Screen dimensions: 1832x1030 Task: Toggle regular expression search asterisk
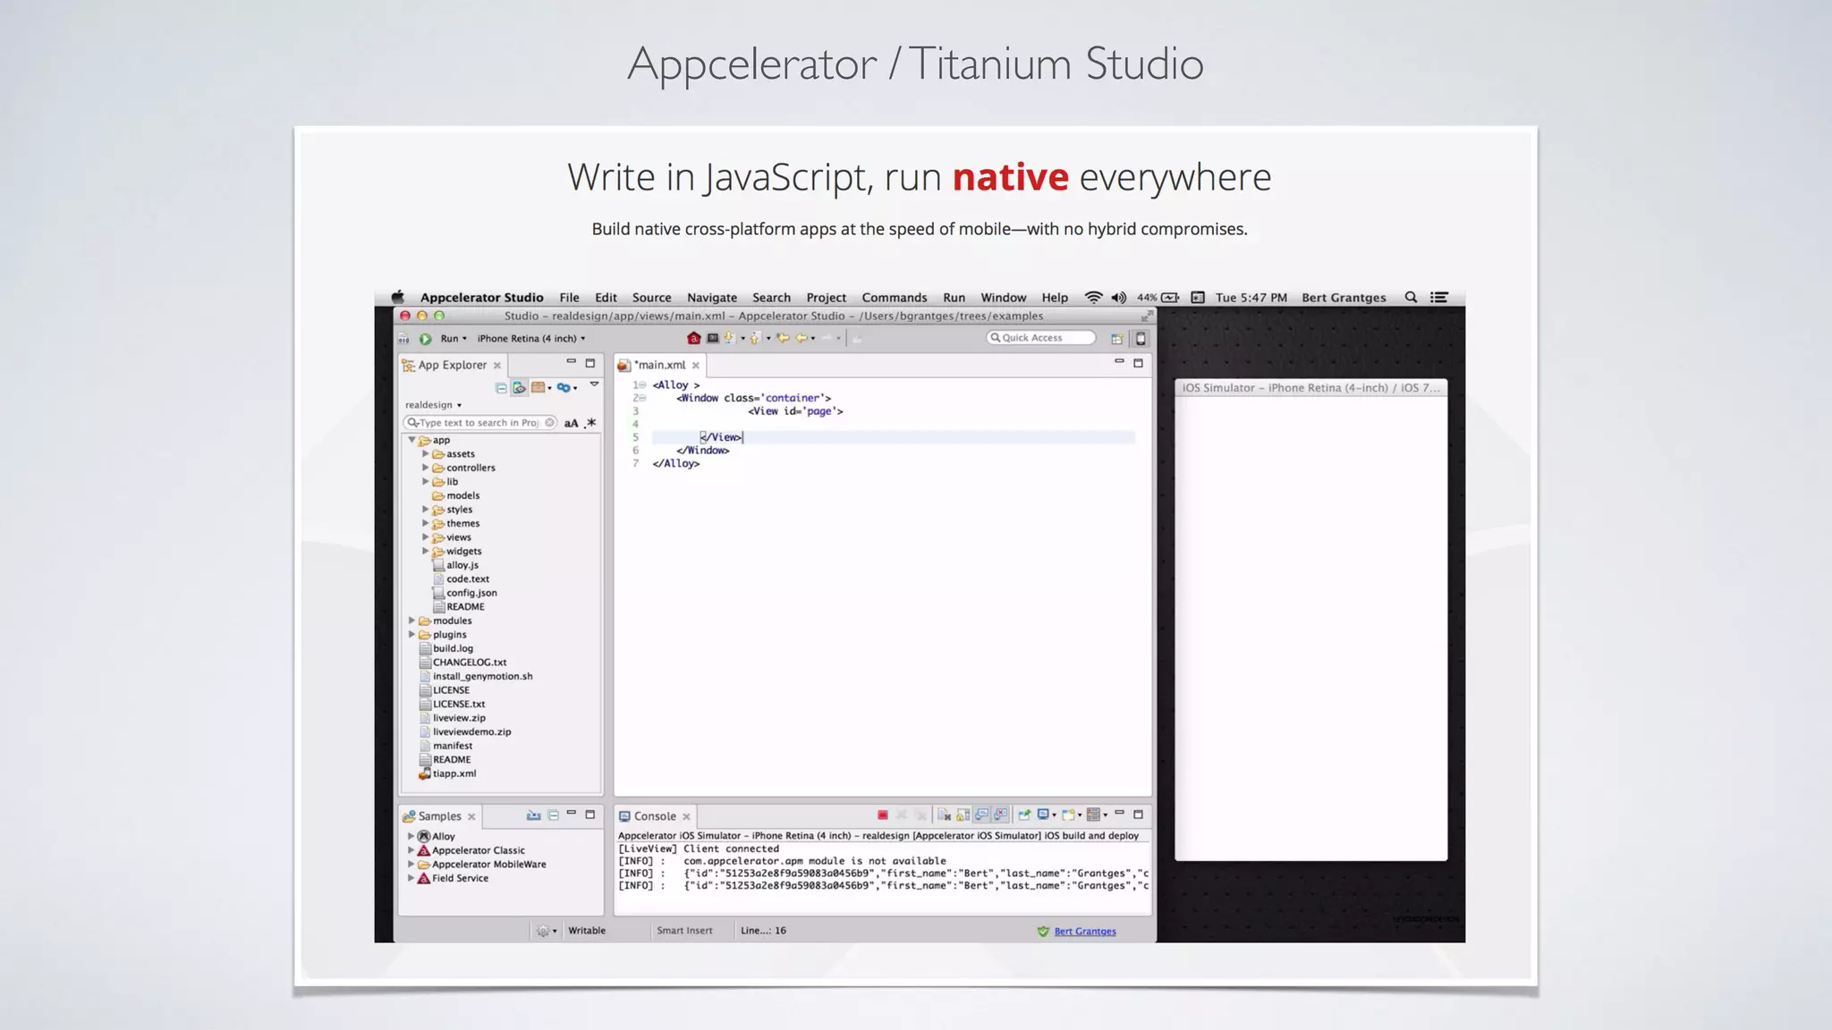coord(590,423)
